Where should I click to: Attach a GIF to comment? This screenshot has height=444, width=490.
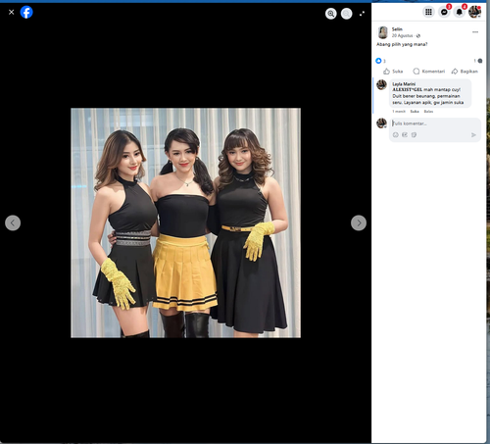405,134
